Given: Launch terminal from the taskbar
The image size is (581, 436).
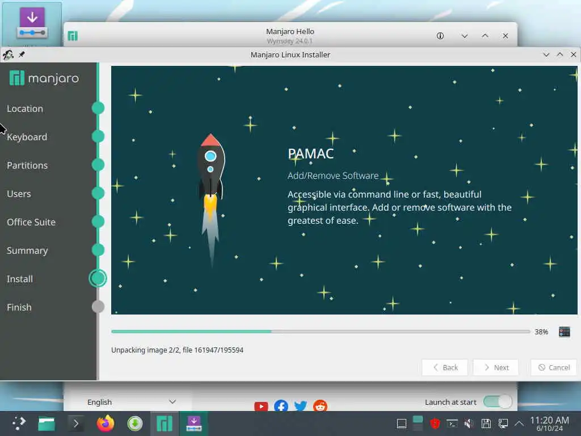Looking at the screenshot, I should [x=75, y=424].
